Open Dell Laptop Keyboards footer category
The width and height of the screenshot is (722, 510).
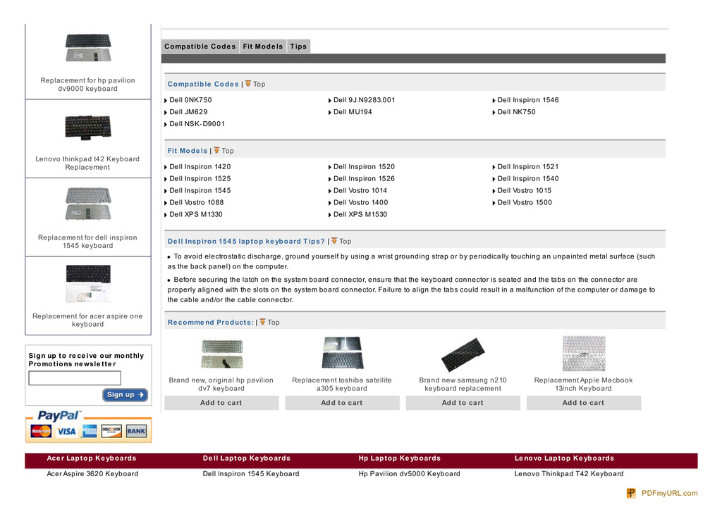247,458
